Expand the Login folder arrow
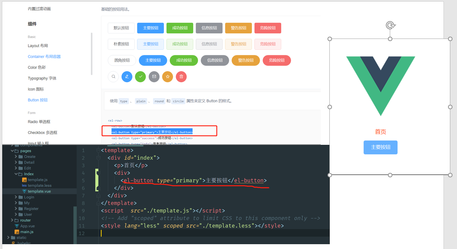This screenshot has height=249, width=457. click(x=16, y=197)
